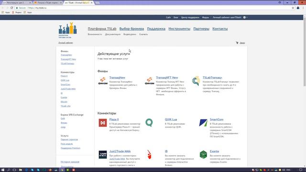Open the SmartCom heading link
Image resolution: width=306 pixels, height=172 pixels.
(217, 119)
